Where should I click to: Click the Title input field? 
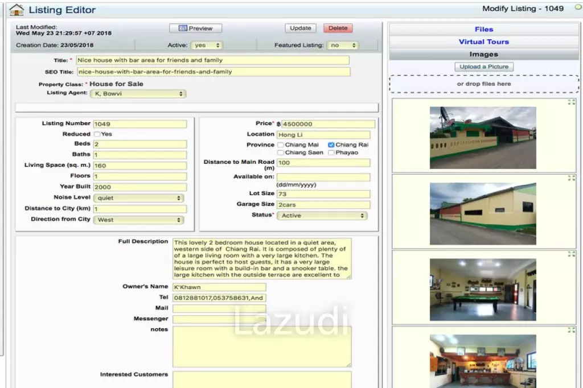pos(213,60)
